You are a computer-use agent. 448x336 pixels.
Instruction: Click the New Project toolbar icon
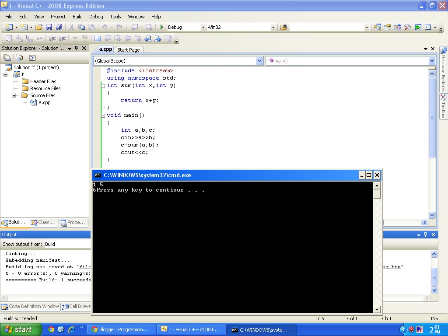coord(9,27)
